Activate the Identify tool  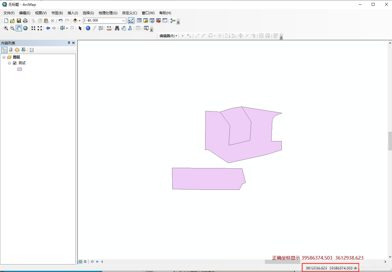pos(88,28)
